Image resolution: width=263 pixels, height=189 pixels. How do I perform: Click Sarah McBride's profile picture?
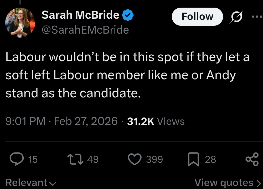[x=20, y=22]
